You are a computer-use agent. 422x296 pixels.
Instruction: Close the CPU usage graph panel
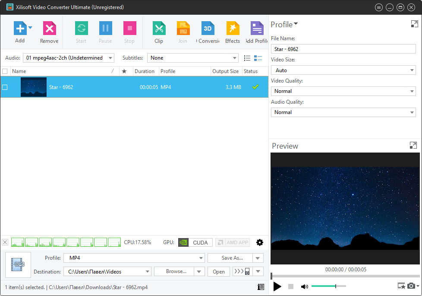point(5,242)
